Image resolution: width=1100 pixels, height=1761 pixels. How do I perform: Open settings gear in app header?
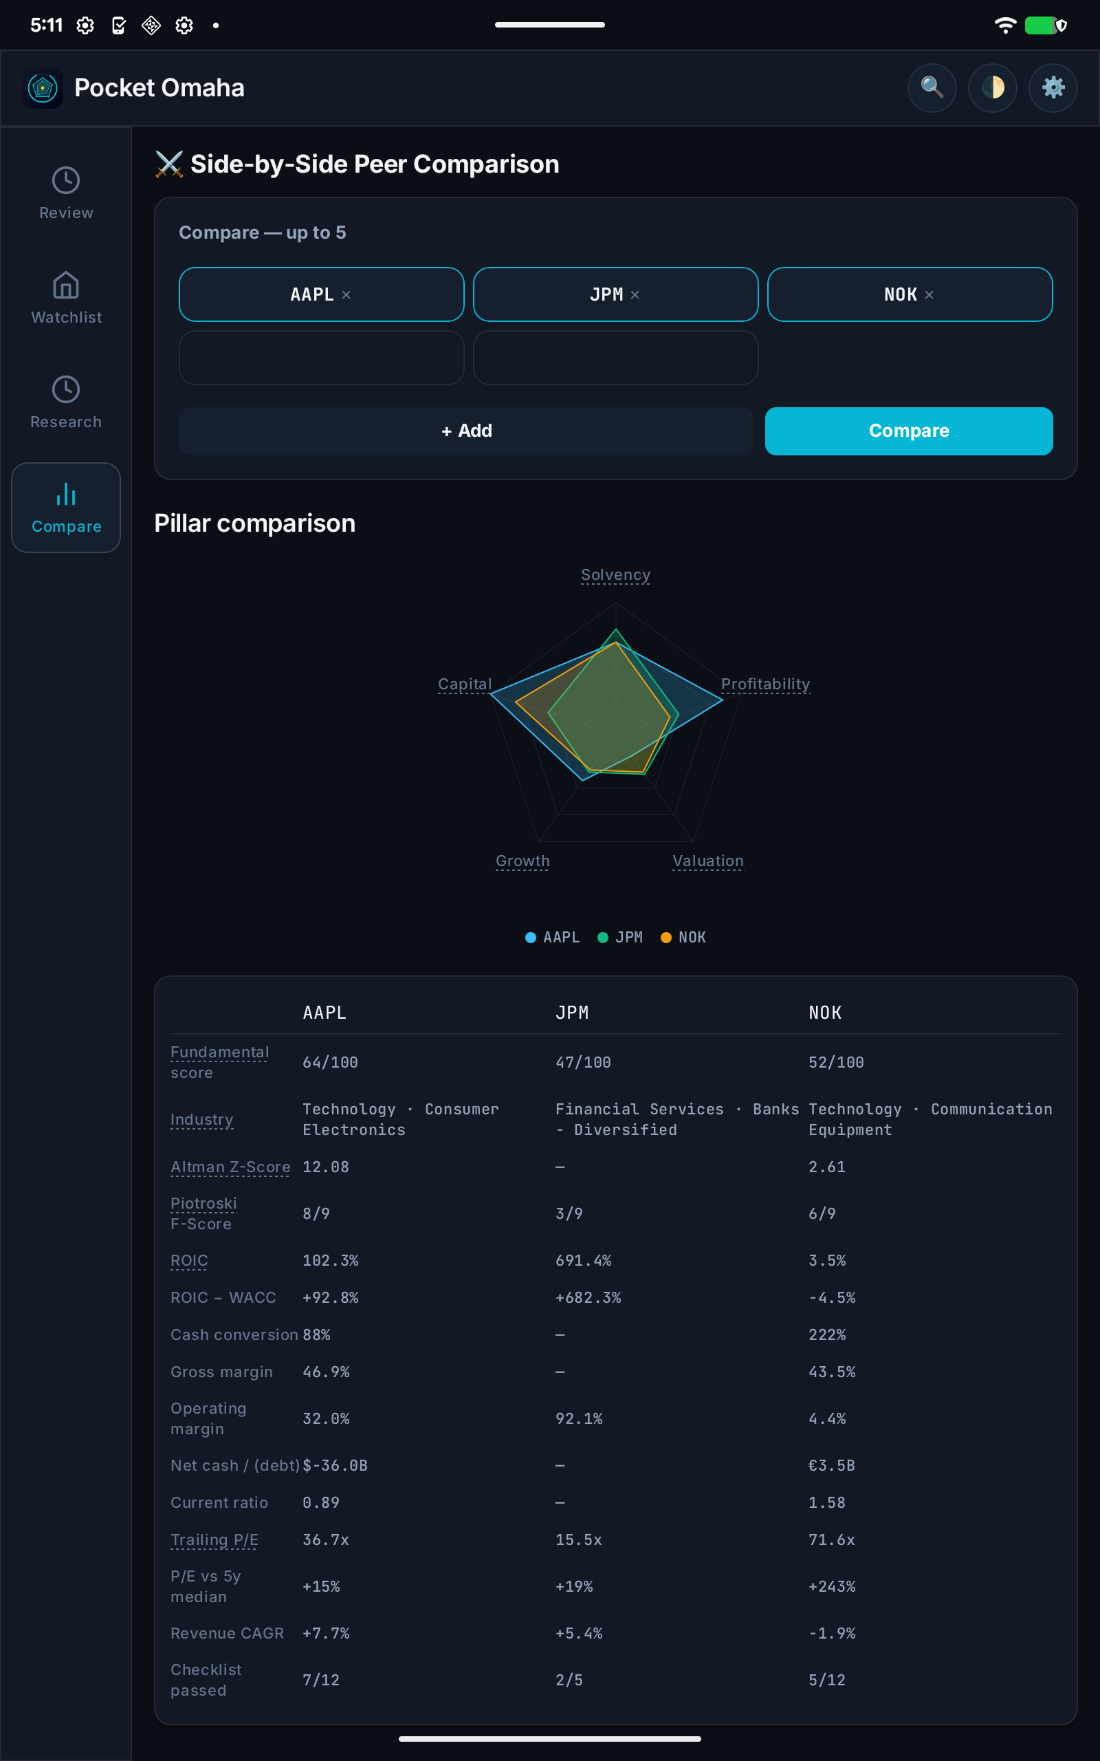click(x=1053, y=87)
